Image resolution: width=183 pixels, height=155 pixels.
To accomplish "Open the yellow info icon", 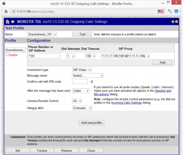I will click(177, 21).
